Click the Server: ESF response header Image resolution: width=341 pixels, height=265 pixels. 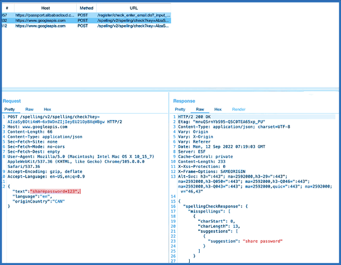tap(192, 151)
